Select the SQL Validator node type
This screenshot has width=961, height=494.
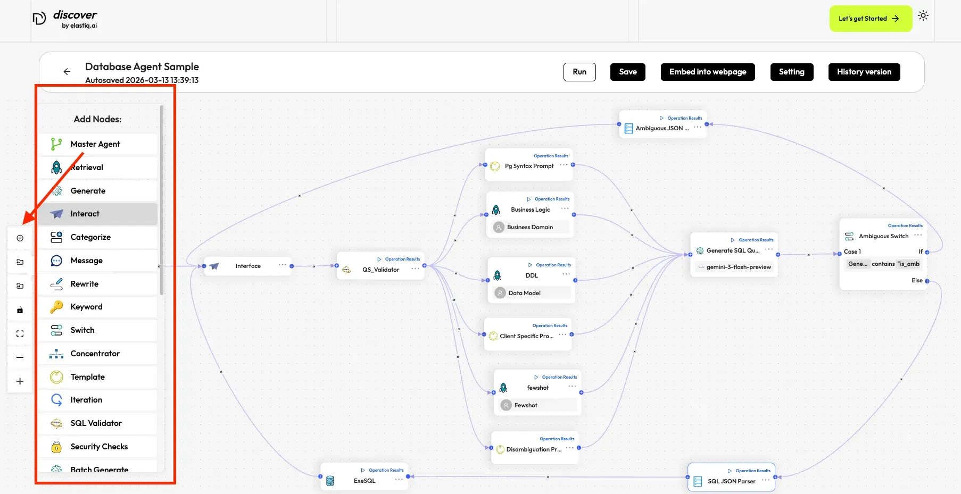click(x=96, y=423)
